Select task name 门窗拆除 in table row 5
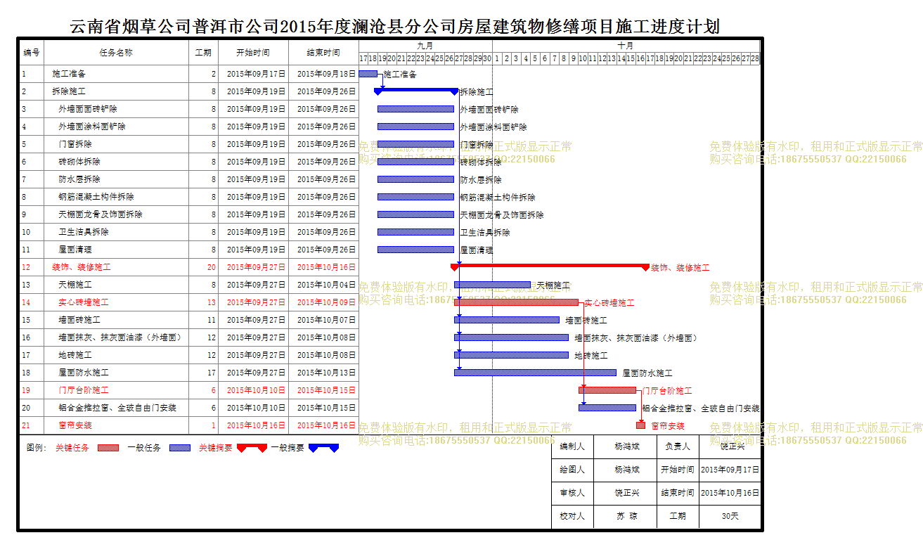923x547 pixels. (x=75, y=144)
